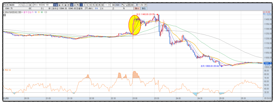Click the crosshair add-indicator icon after 360/600
Screen dimensions: 275x104
(123, 5)
